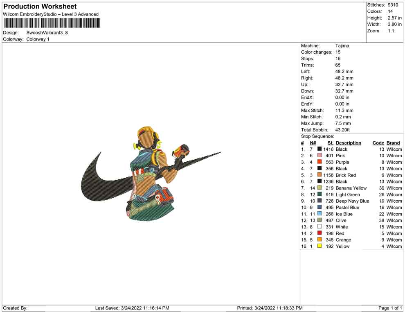Click the 'Page 1 of 1' footer label
The image size is (405, 312).
[x=390, y=308]
